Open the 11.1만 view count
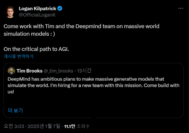The width and height of the screenshot is (189, 133). click(x=70, y=126)
